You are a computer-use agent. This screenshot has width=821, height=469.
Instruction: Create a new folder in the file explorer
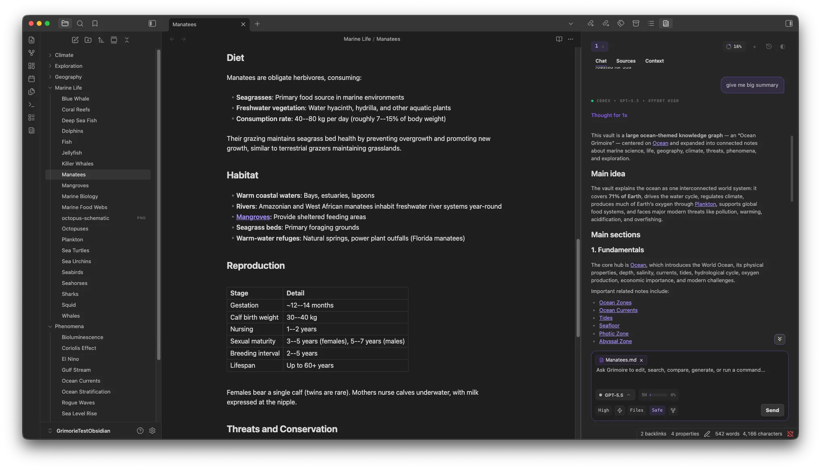pyautogui.click(x=88, y=40)
